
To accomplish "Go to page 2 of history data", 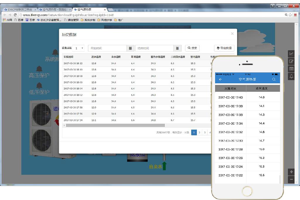I will click(199, 133).
